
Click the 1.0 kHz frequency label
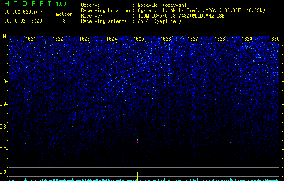tap(4, 81)
